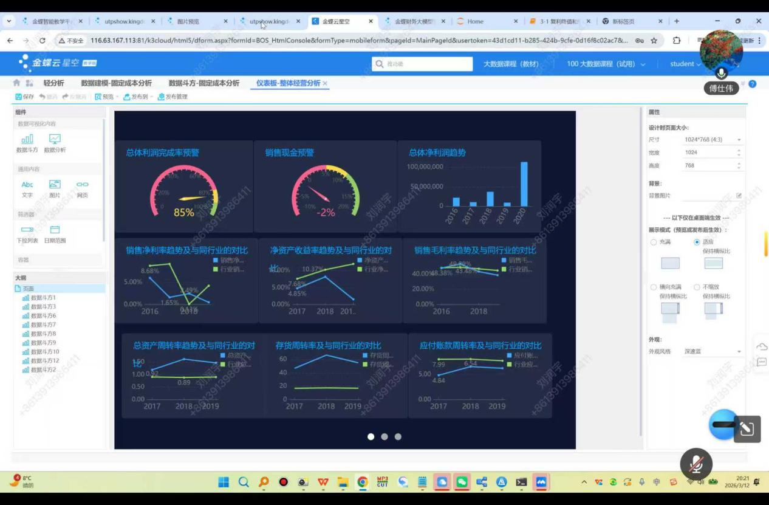Click the 背景图片 edit icon

click(739, 196)
